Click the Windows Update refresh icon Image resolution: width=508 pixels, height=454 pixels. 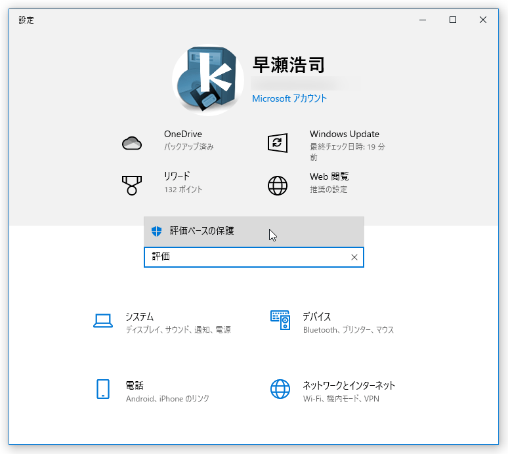coord(278,143)
